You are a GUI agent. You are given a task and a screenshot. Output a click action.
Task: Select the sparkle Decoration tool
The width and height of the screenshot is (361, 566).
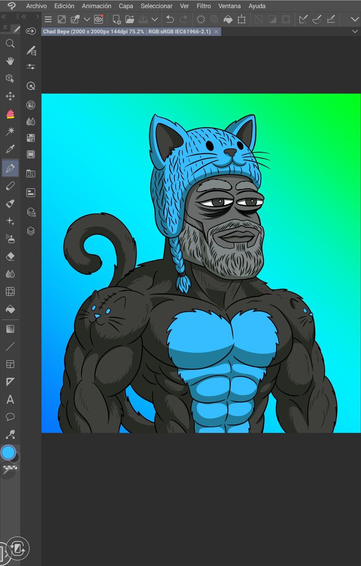tap(10, 221)
